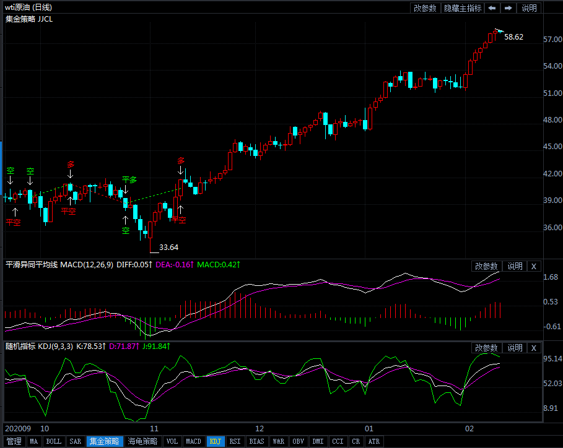This screenshot has height=448, width=563.
Task: Click the 33.64 low price marker
Action: (168, 248)
